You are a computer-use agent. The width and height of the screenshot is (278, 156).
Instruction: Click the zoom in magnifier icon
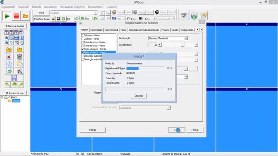click(x=7, y=38)
